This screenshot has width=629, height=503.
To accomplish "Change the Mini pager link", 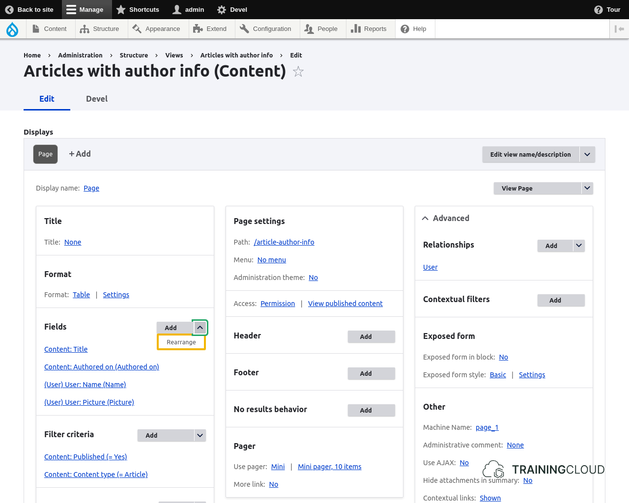I will (x=278, y=467).
